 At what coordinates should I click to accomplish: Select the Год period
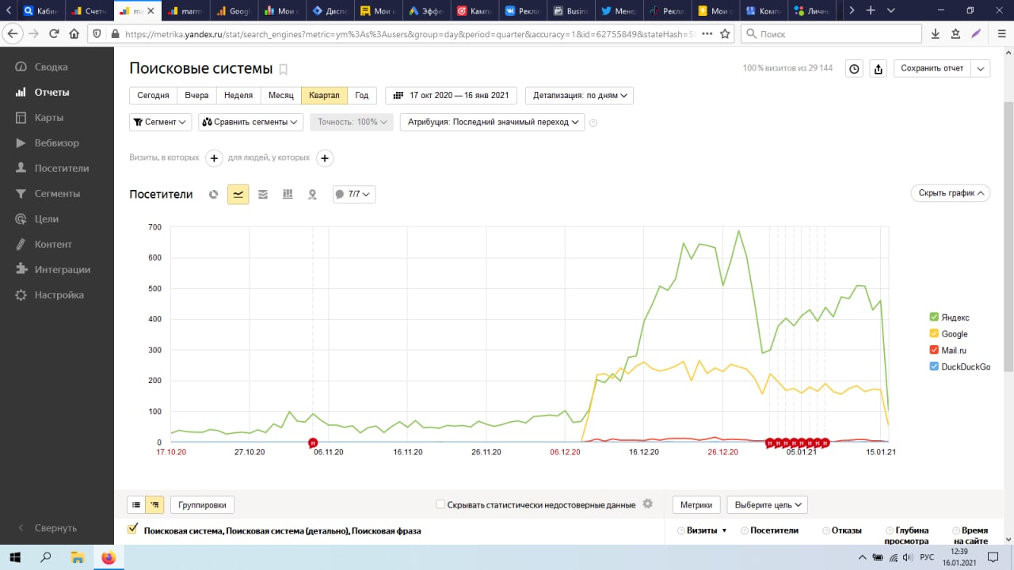362,95
